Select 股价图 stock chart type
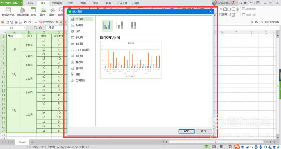 (77, 56)
